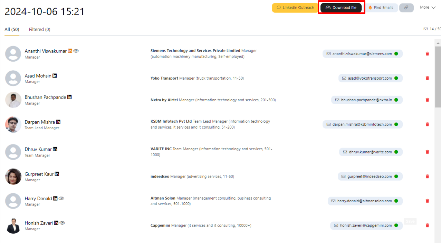Click email dhruv.kumar@varite.com chip

371,152
